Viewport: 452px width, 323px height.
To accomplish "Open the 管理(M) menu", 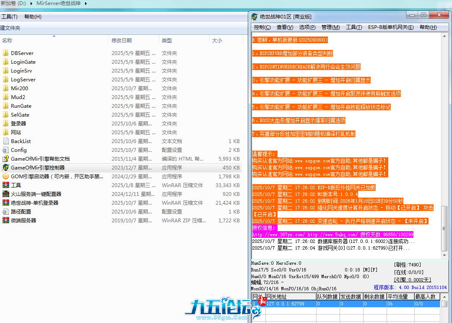I will click(x=330, y=27).
